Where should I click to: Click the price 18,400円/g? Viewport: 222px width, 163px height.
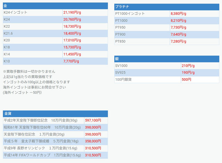(72, 33)
